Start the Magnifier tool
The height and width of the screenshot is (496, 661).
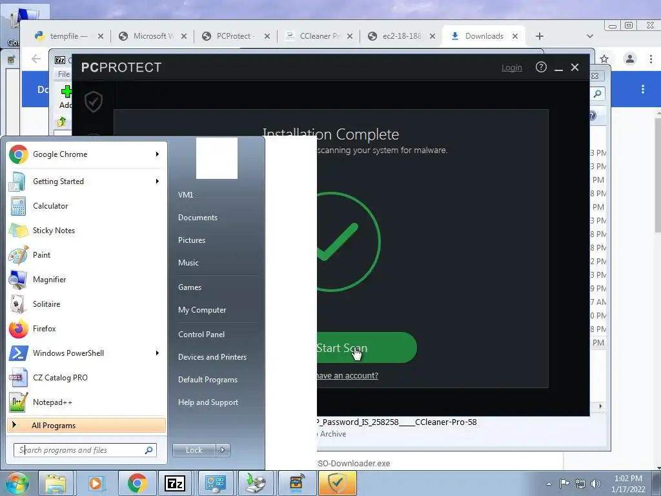[86, 279]
